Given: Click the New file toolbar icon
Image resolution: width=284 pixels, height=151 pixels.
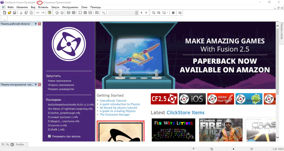Looking at the screenshot, I should point(4,13).
